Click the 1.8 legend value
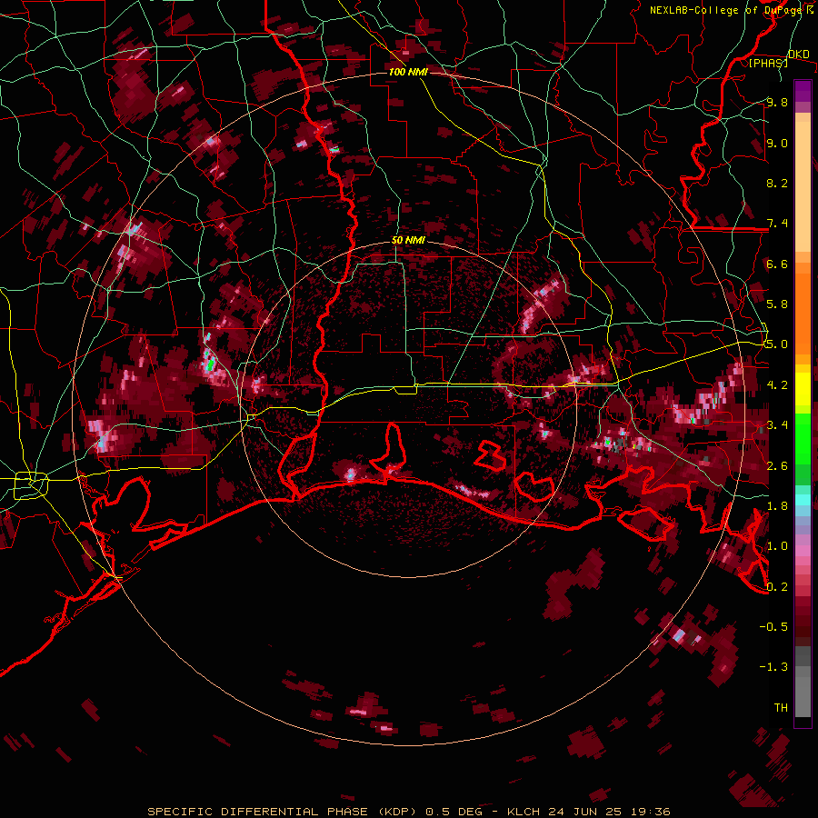Image resolution: width=818 pixels, height=818 pixels. (x=777, y=506)
